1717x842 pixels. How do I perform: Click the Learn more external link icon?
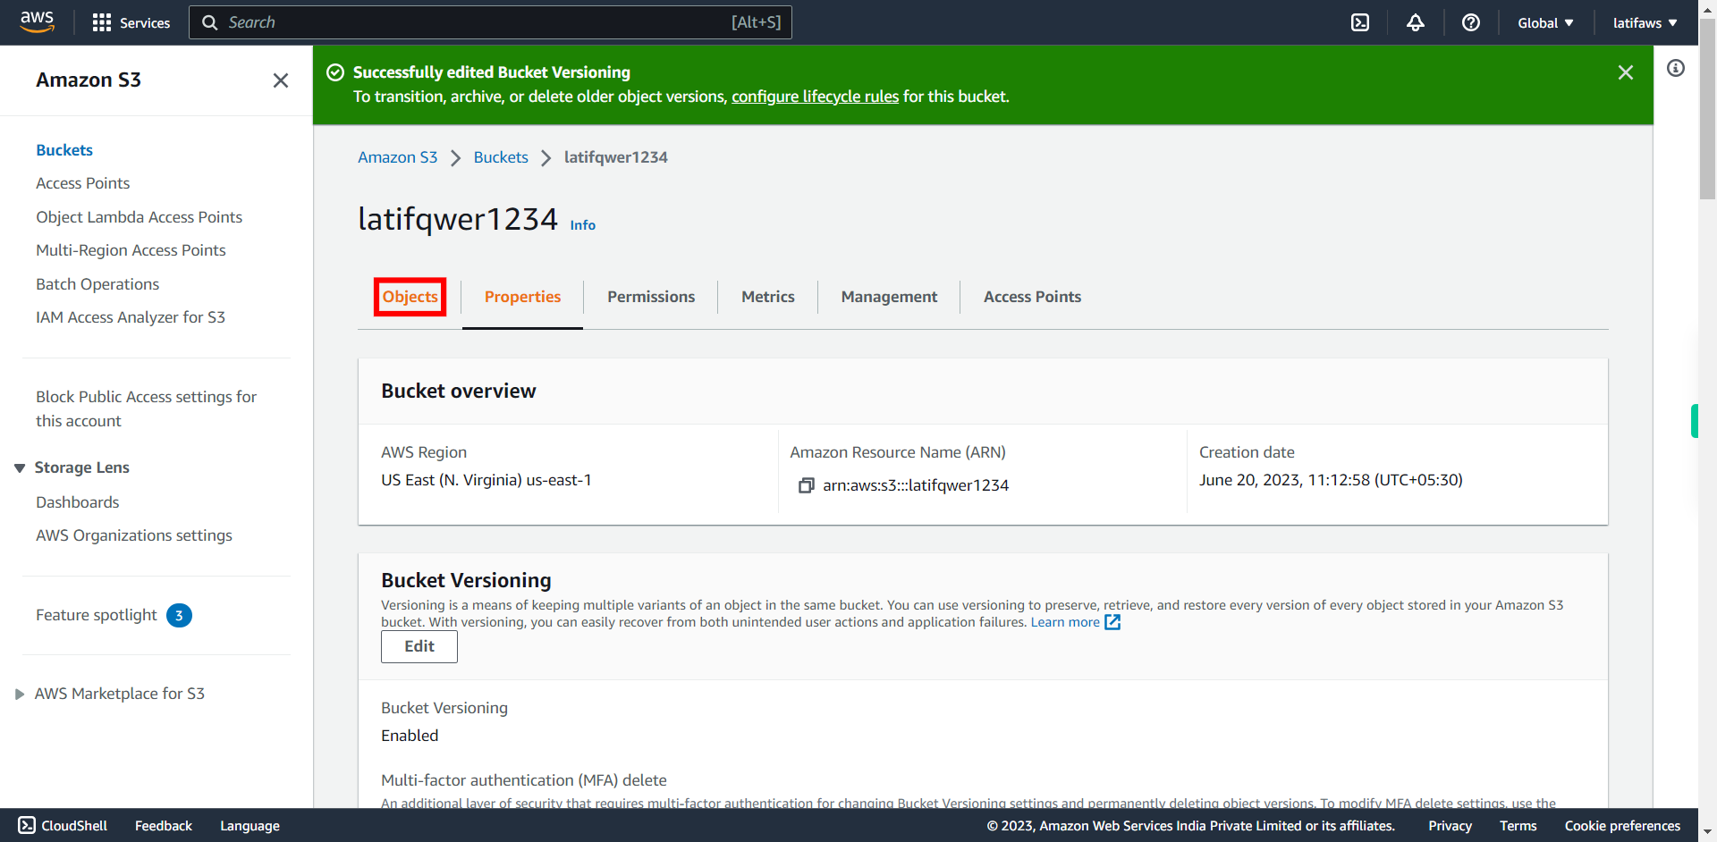tap(1112, 622)
